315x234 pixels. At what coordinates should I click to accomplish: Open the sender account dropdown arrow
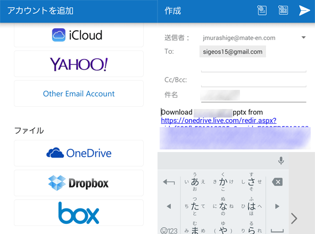303,38
